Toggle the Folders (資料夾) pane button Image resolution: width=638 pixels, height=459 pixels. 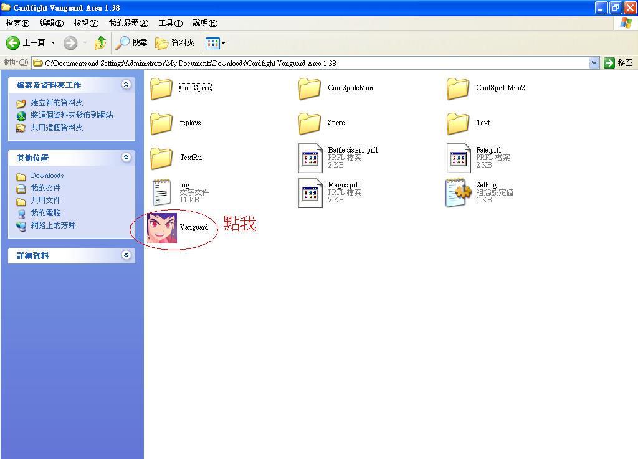(x=175, y=43)
